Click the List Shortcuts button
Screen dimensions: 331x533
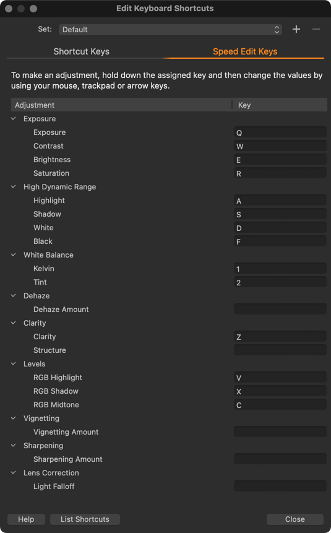pos(85,519)
